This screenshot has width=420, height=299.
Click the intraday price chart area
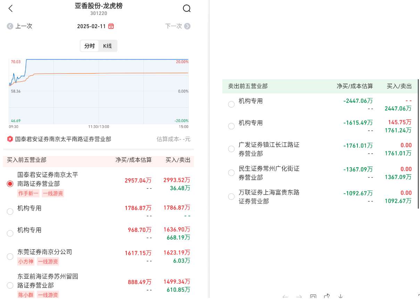99,91
